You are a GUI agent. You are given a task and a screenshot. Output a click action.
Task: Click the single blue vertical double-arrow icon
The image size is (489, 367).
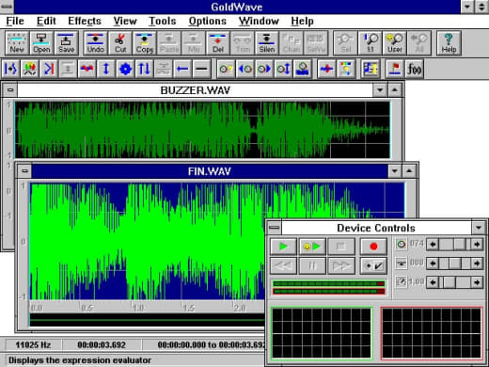pyautogui.click(x=106, y=69)
